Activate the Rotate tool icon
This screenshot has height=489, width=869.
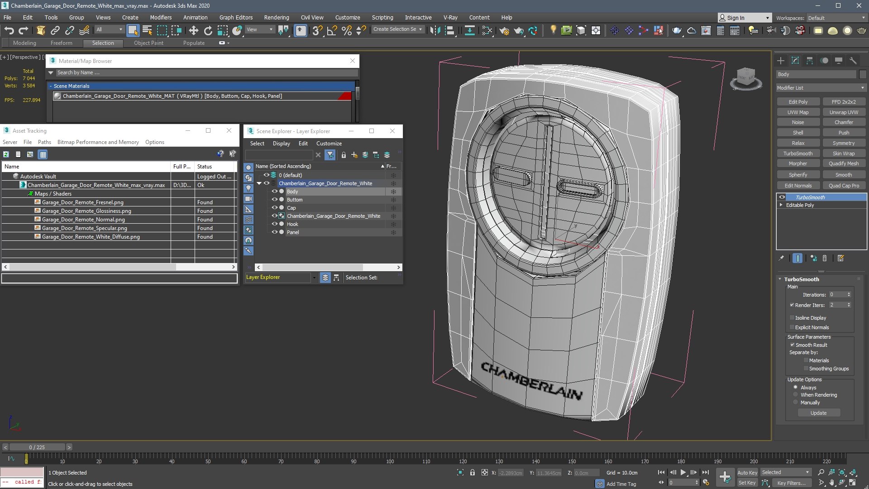(x=208, y=30)
